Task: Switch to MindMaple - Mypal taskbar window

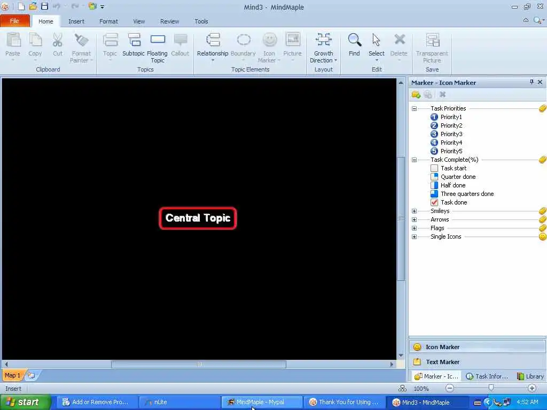Action: tap(262, 402)
